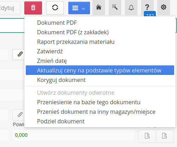Click the magic wand icon
This screenshot has height=147, width=177.
(x=115, y=7)
